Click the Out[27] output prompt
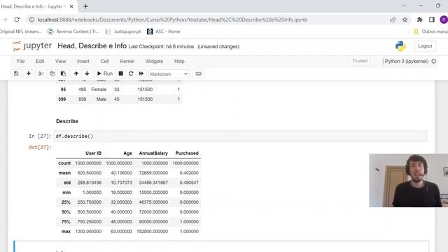 pyautogui.click(x=40, y=147)
